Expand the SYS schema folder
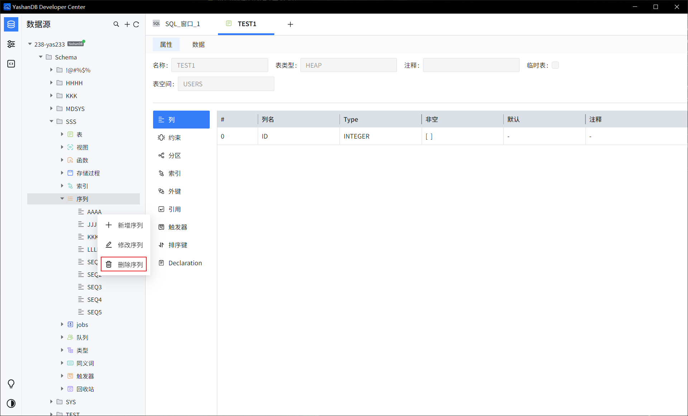Viewport: 688px width, 416px height. pyautogui.click(x=51, y=402)
